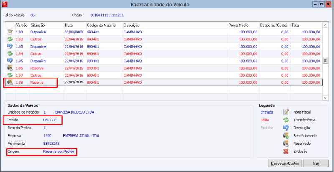Click the table scrollbar down arrow
This screenshot has height=172, width=334.
tap(325, 98)
